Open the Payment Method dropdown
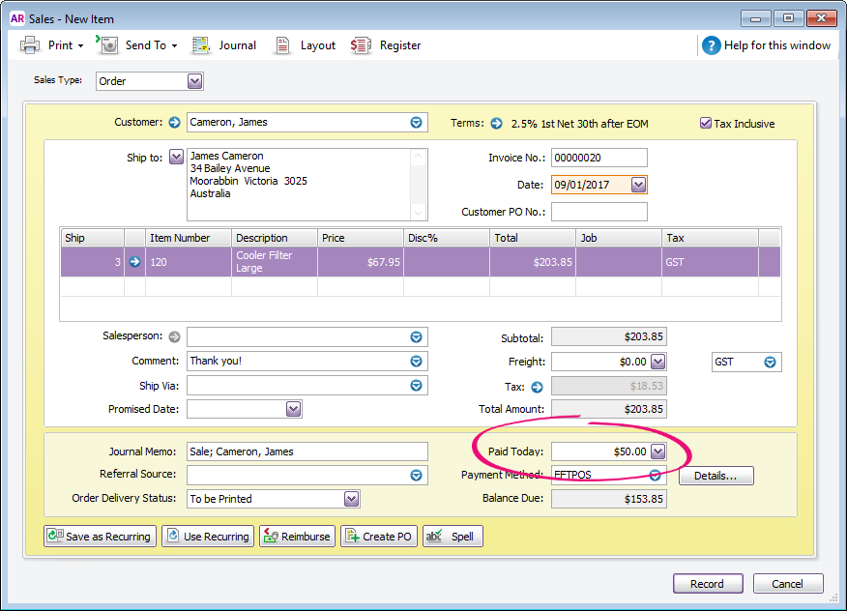847x611 pixels. [x=655, y=476]
